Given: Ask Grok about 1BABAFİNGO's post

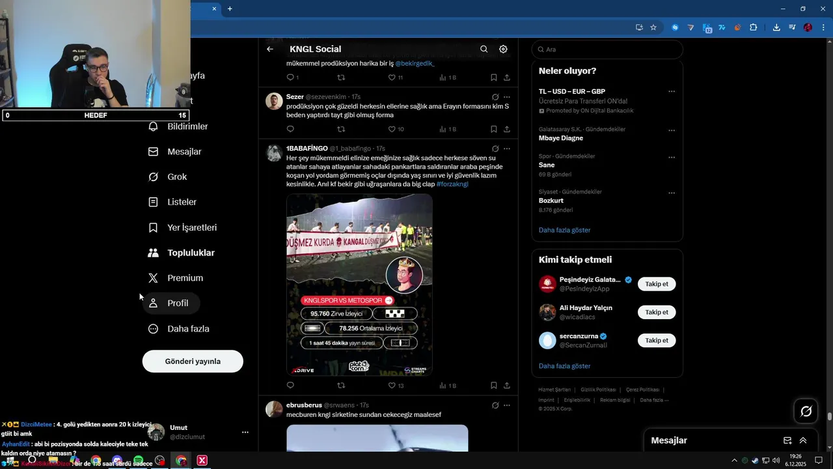Looking at the screenshot, I should click(x=495, y=149).
